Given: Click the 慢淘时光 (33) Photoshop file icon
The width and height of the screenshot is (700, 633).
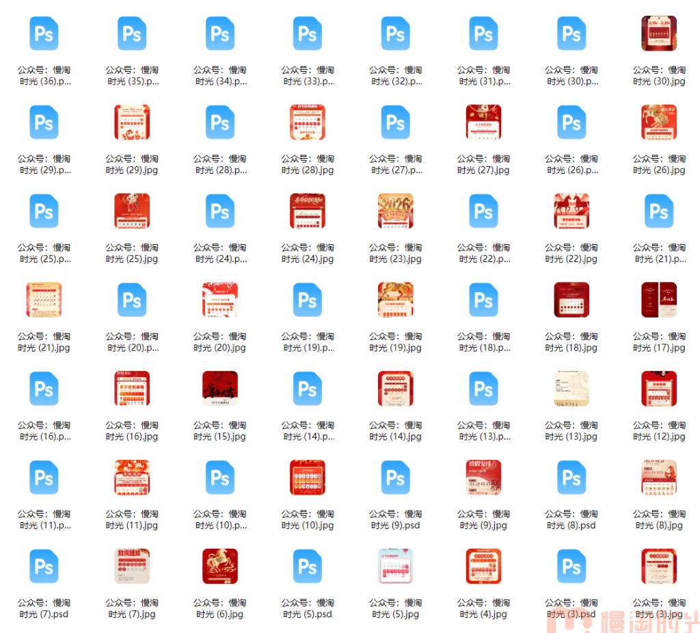Looking at the screenshot, I should pyautogui.click(x=308, y=34).
